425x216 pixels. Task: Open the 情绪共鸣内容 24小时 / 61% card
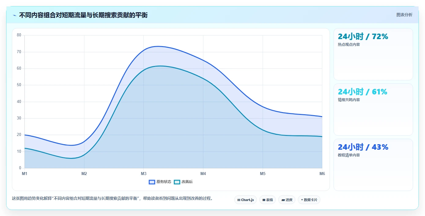[373, 110]
